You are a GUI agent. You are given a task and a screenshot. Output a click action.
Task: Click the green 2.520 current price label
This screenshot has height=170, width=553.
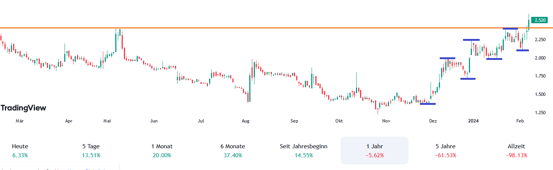click(x=540, y=20)
